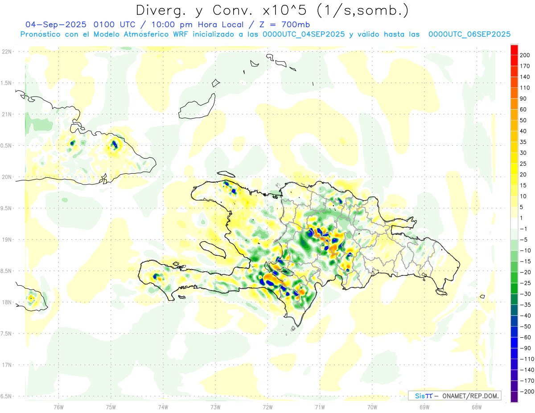Click the 17N latitude label

7,365
